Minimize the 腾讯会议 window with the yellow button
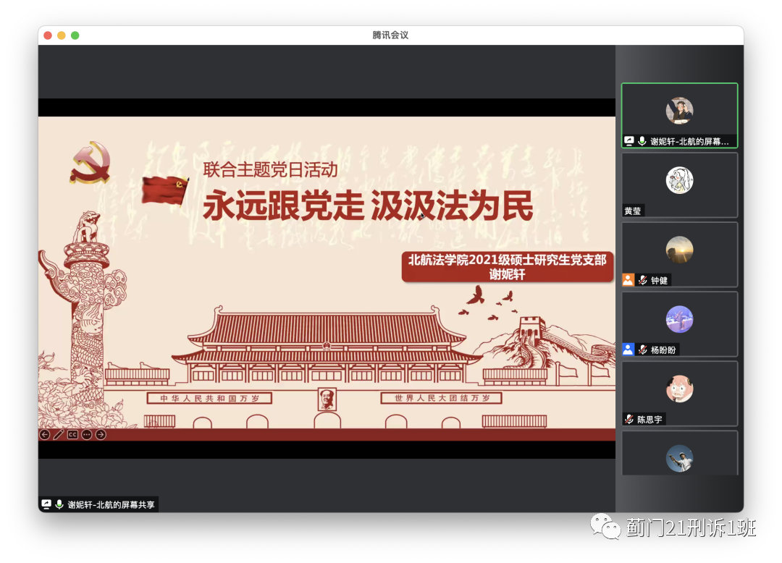Screen dimensions: 782x563 62,35
